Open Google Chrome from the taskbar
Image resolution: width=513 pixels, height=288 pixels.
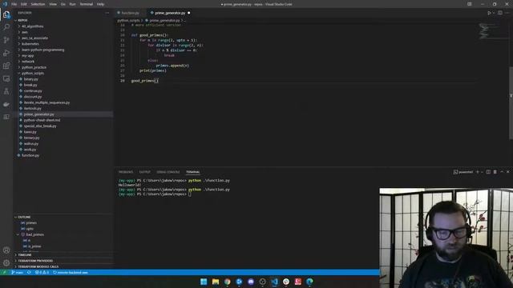(x=227, y=282)
